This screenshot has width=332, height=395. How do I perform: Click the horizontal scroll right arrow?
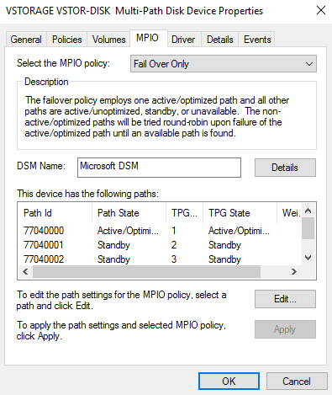[x=294, y=272]
